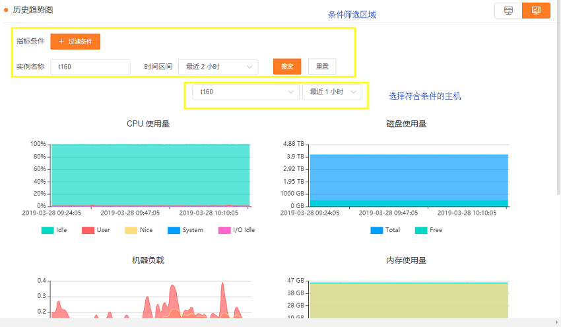Click the 100% label on CPU chart axis
561x327 pixels.
point(38,144)
